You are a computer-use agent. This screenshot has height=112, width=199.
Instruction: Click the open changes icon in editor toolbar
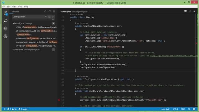(190, 11)
